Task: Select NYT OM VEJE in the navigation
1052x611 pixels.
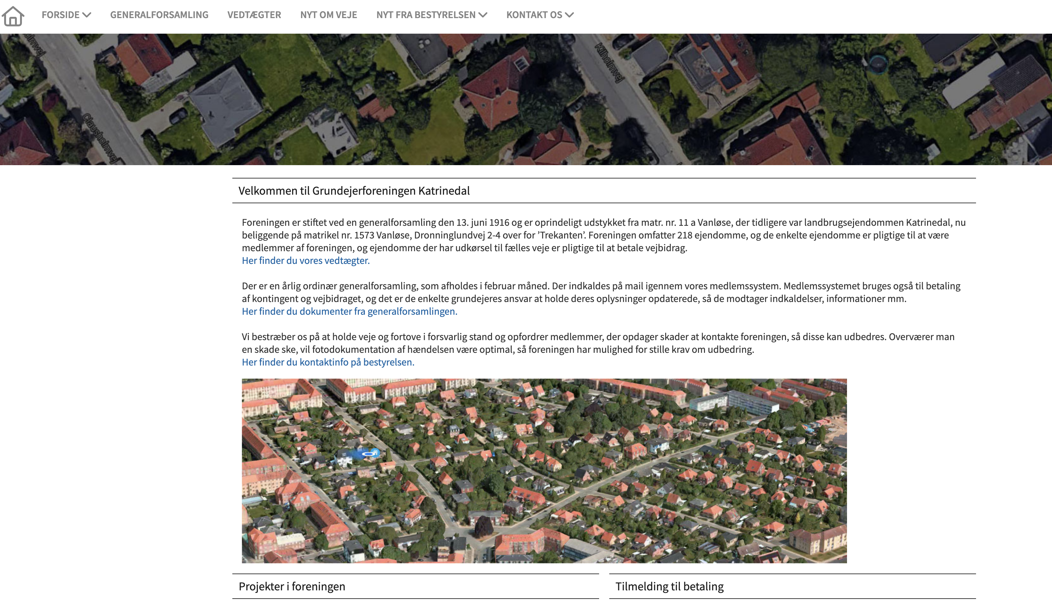Action: 329,15
